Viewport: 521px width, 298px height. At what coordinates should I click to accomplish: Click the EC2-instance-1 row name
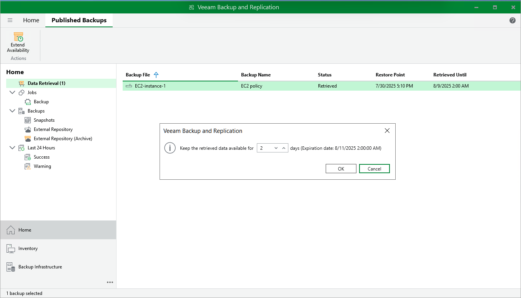150,86
